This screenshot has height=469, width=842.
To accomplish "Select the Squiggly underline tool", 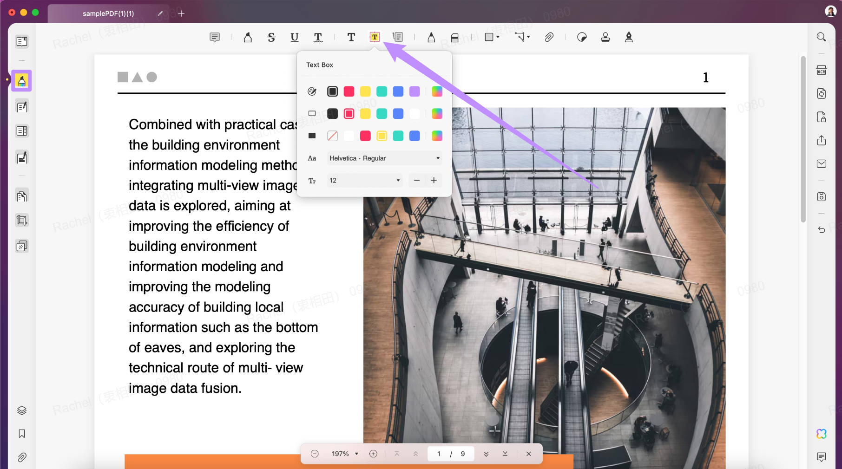I will [x=318, y=37].
